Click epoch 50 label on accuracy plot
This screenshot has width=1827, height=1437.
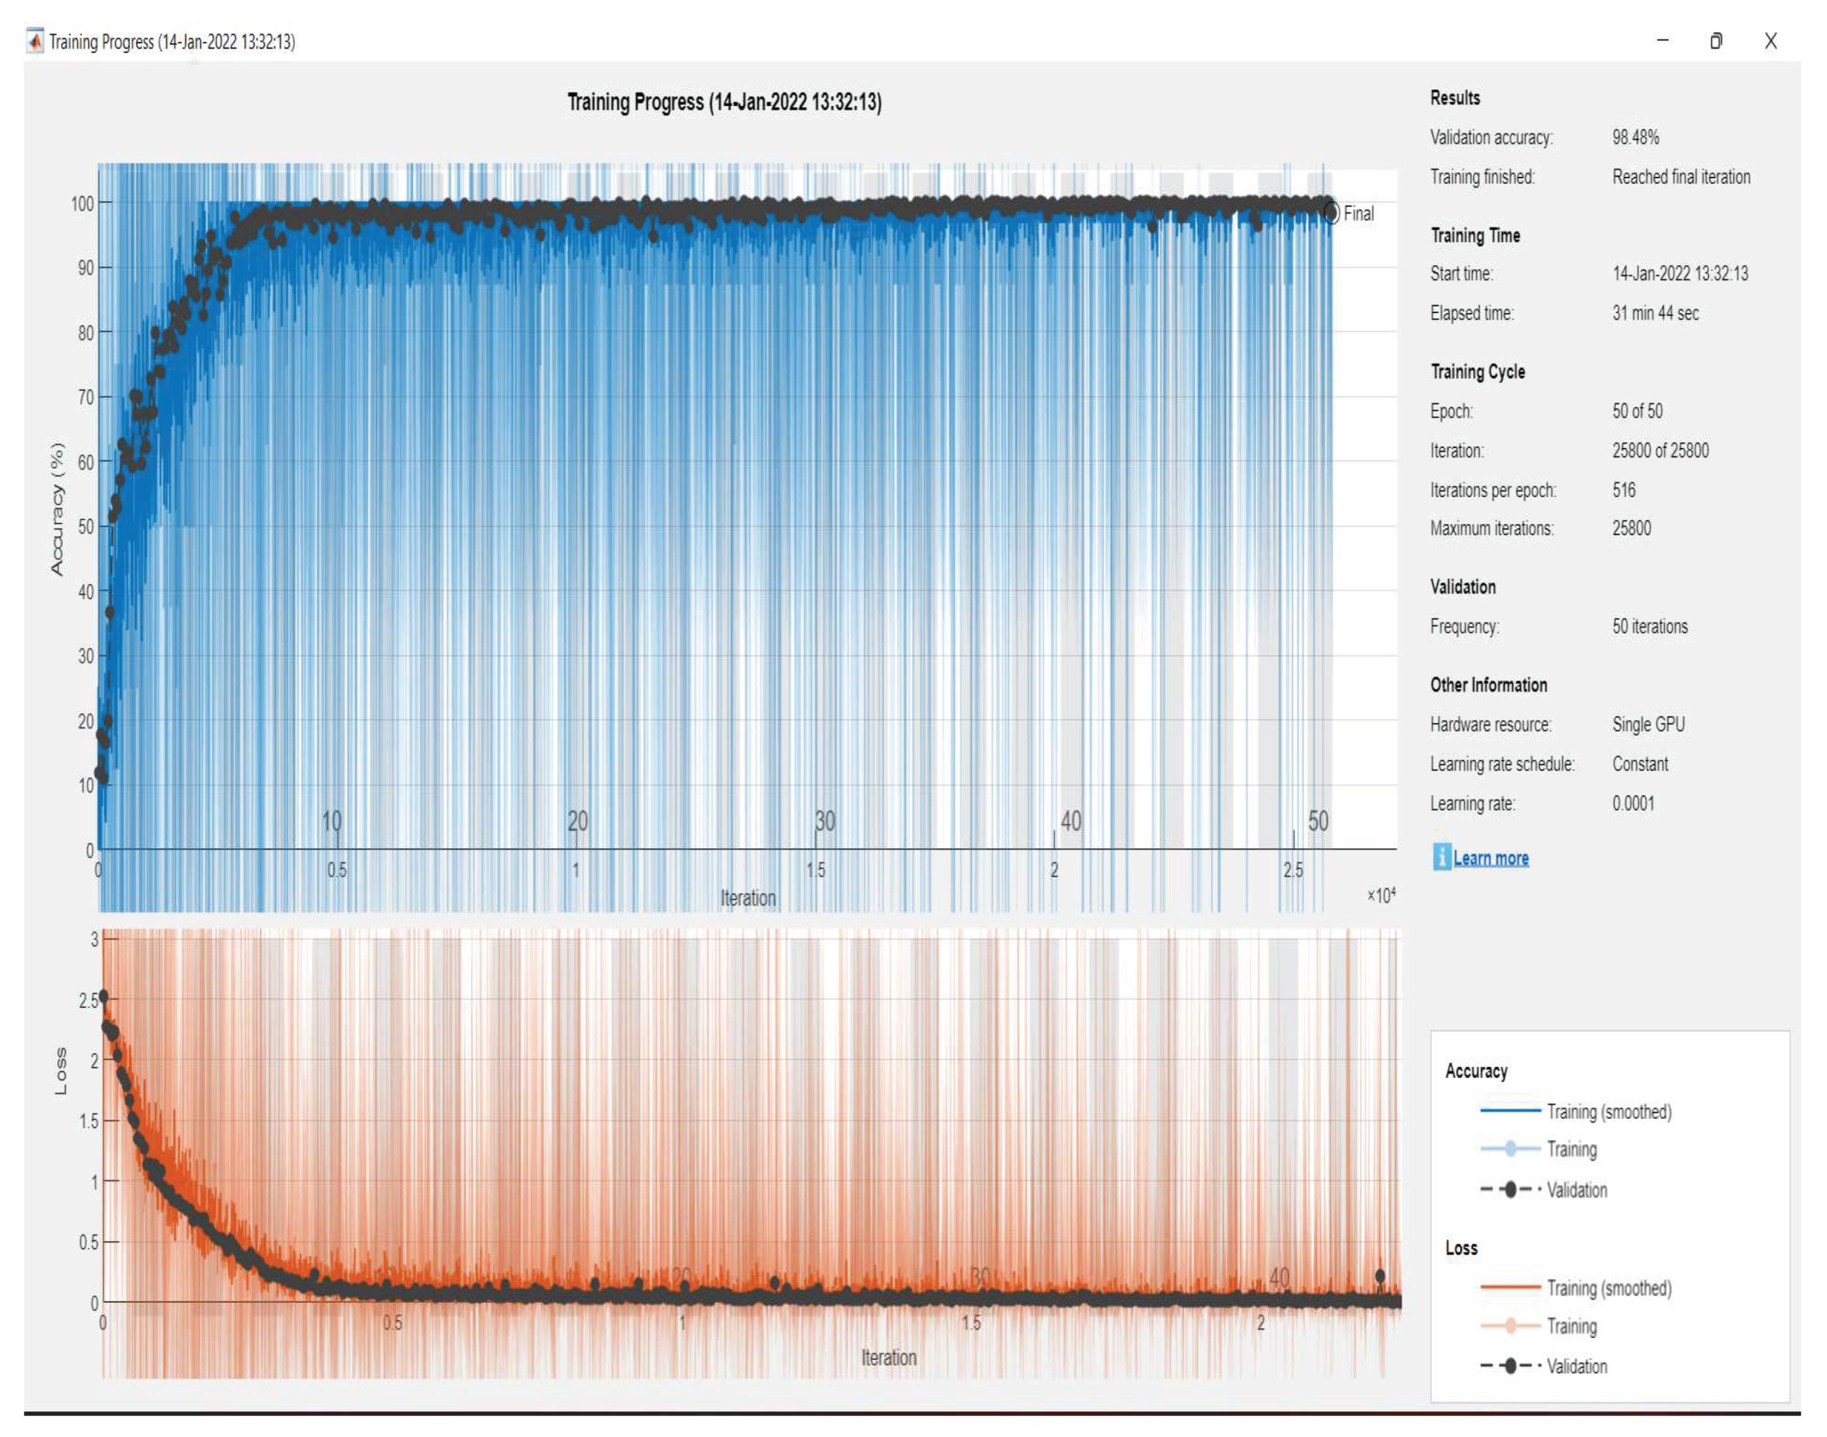1318,820
